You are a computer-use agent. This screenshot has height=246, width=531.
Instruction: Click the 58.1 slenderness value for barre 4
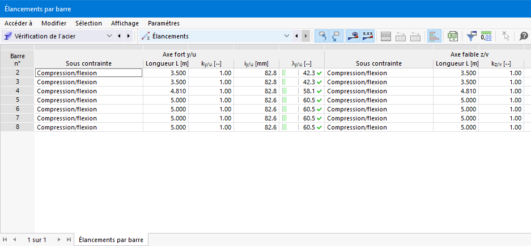pyautogui.click(x=309, y=91)
